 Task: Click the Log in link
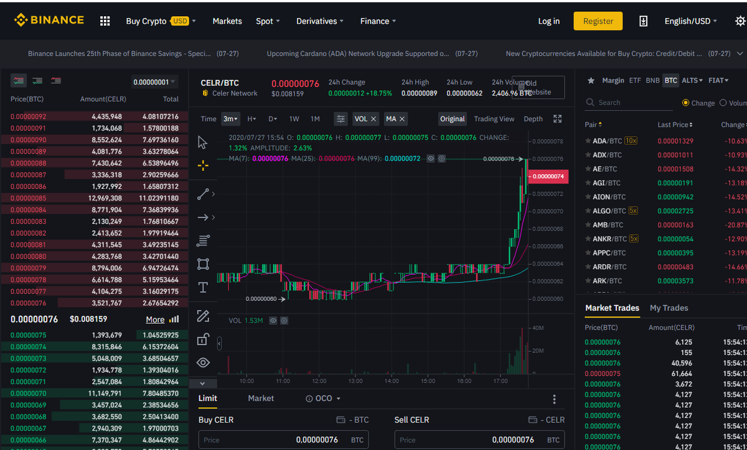[x=549, y=21]
